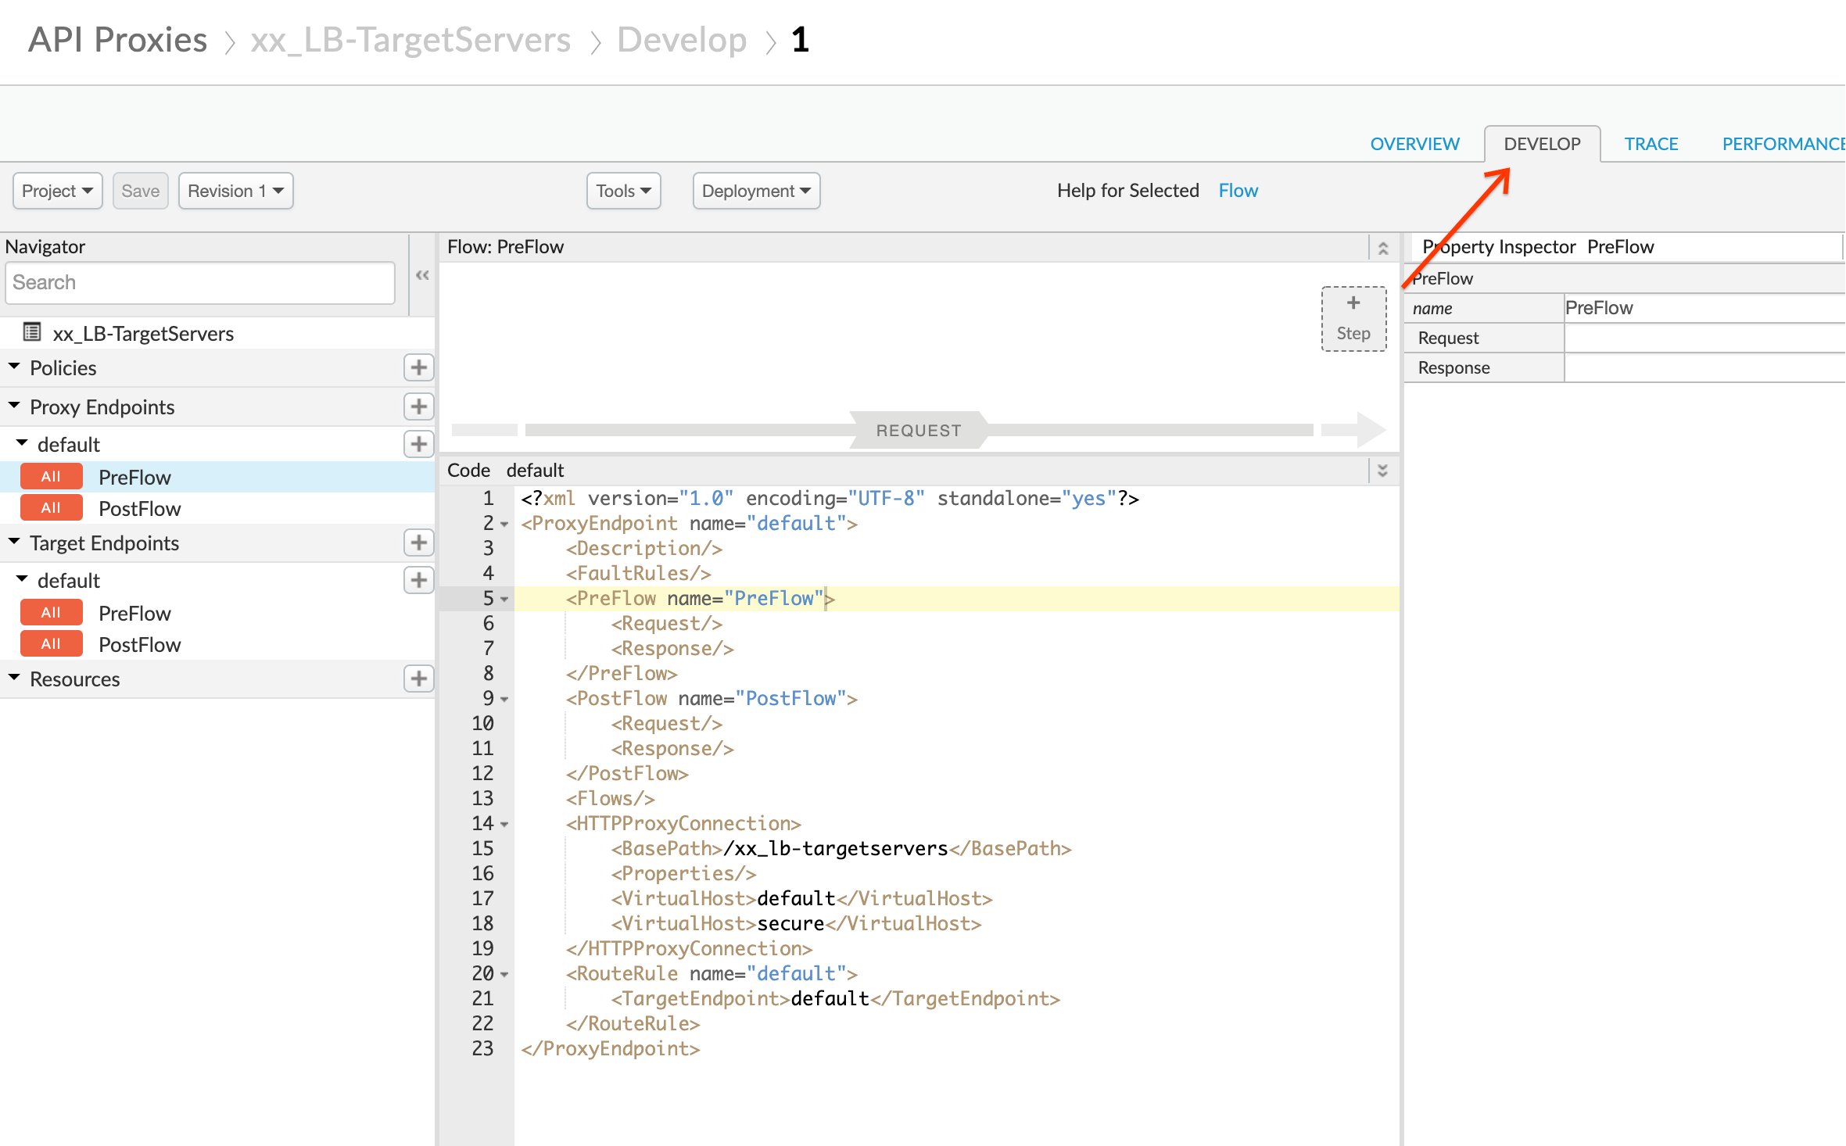Click All badge of target PostFlow
Screen dimensions: 1846x1146
pyautogui.click(x=51, y=643)
